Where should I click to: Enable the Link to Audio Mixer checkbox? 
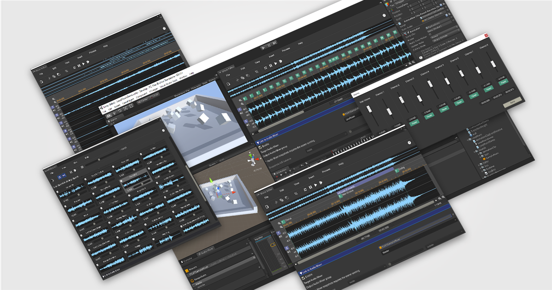pos(260,147)
